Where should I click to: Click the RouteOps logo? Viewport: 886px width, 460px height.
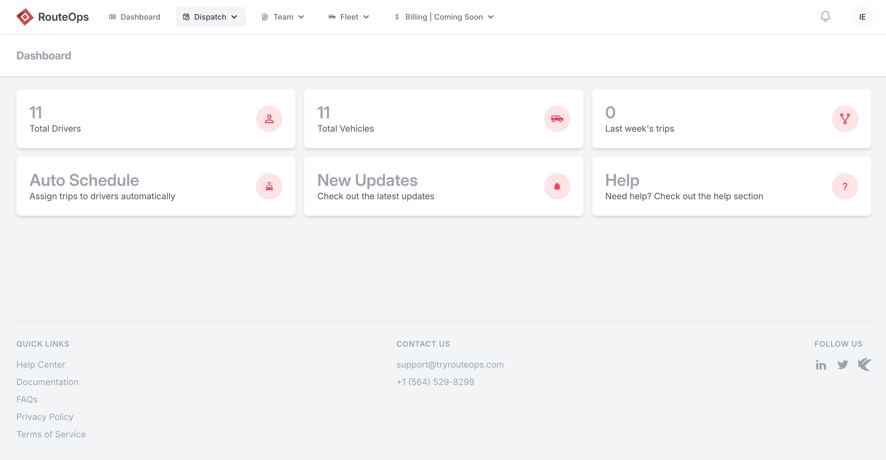pos(53,17)
